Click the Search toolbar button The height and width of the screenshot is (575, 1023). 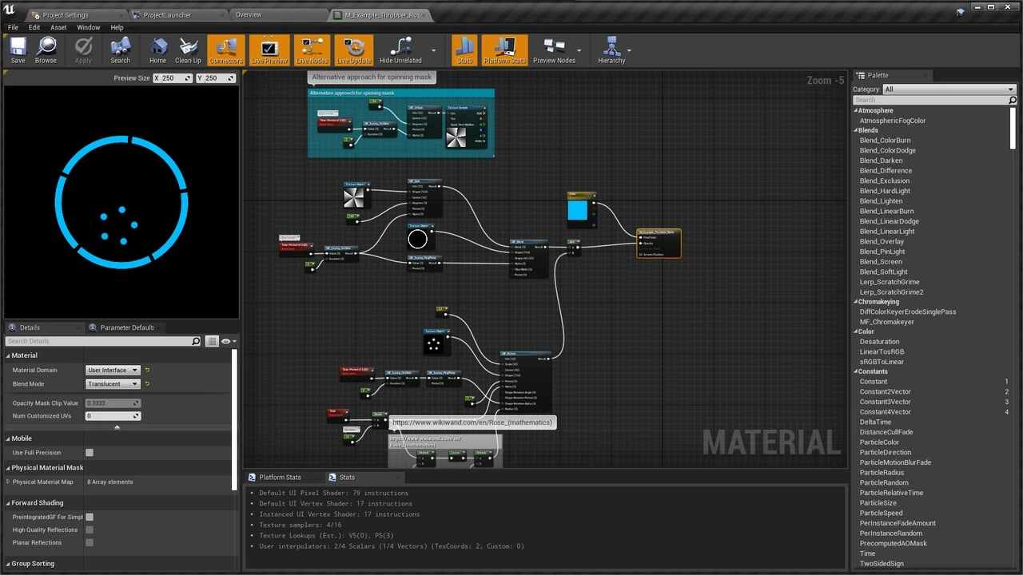[x=121, y=50]
